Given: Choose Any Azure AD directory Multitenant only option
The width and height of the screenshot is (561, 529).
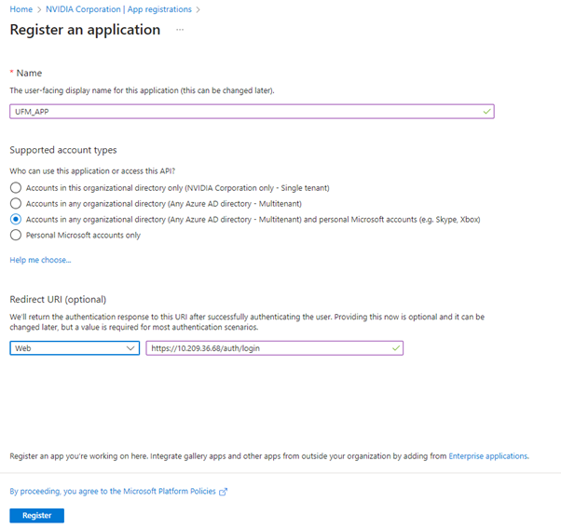Looking at the screenshot, I should pos(15,203).
